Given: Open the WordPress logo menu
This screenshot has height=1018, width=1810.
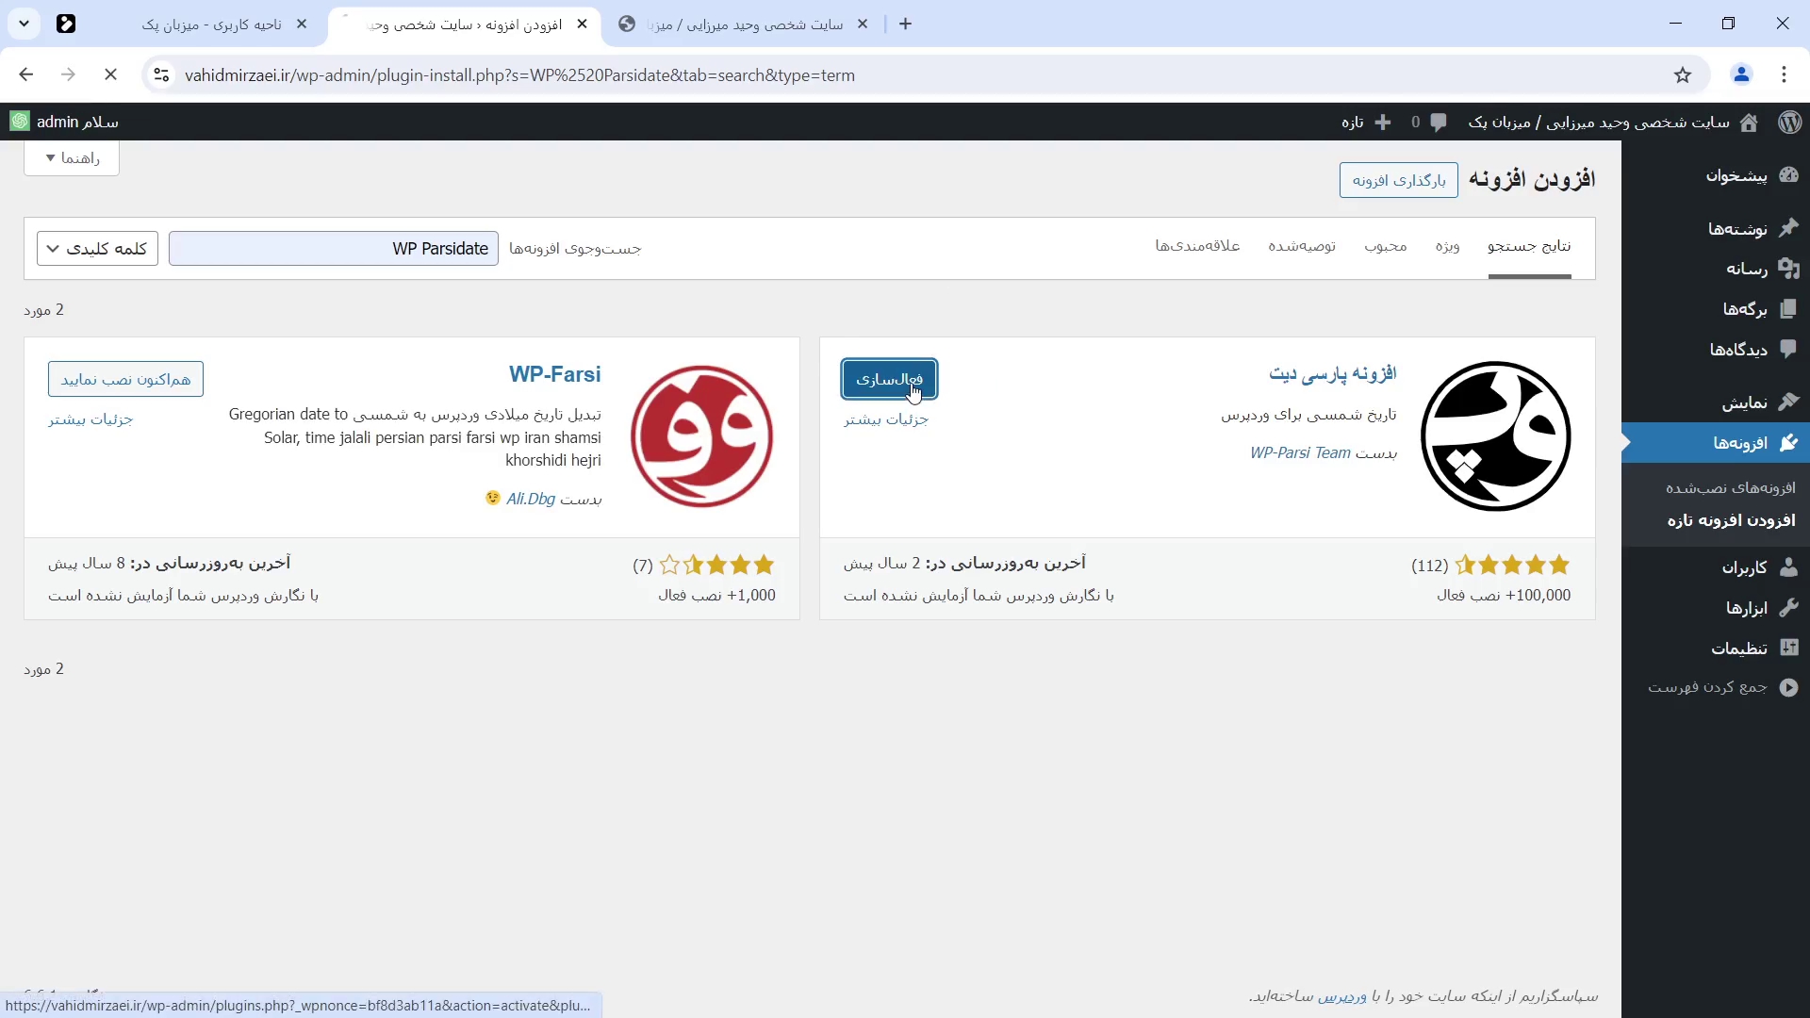Looking at the screenshot, I should coord(1789,122).
